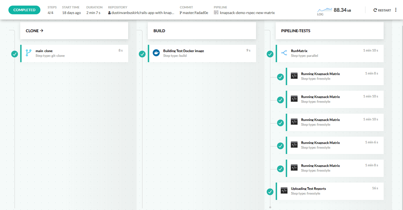
Task: Click the pipeline settings icon beside knapsack-demo
Action: 216,13
